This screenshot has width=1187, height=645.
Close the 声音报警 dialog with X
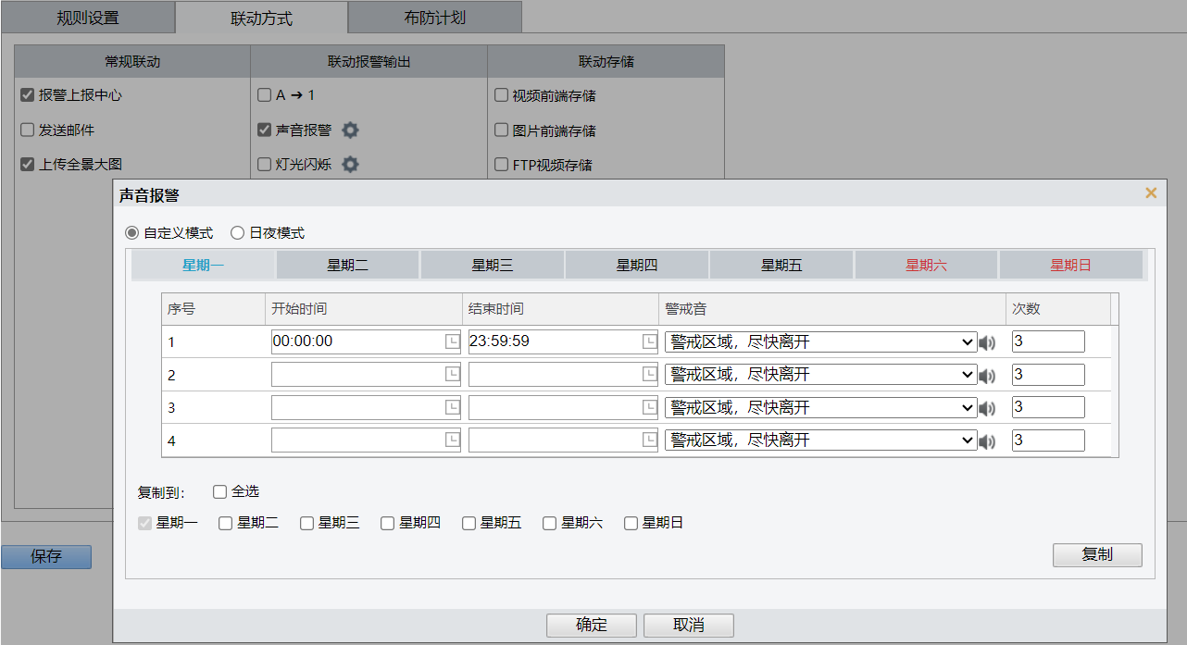tap(1151, 193)
